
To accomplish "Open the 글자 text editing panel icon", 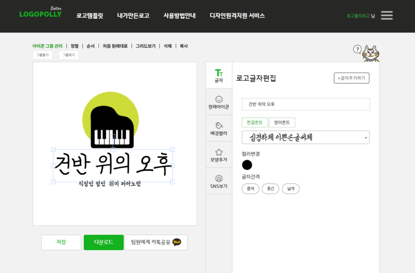I will [x=219, y=76].
